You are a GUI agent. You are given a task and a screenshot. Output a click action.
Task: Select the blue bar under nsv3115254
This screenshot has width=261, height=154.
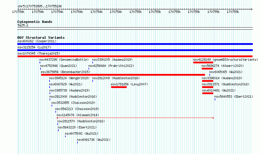(x=135, y=50)
